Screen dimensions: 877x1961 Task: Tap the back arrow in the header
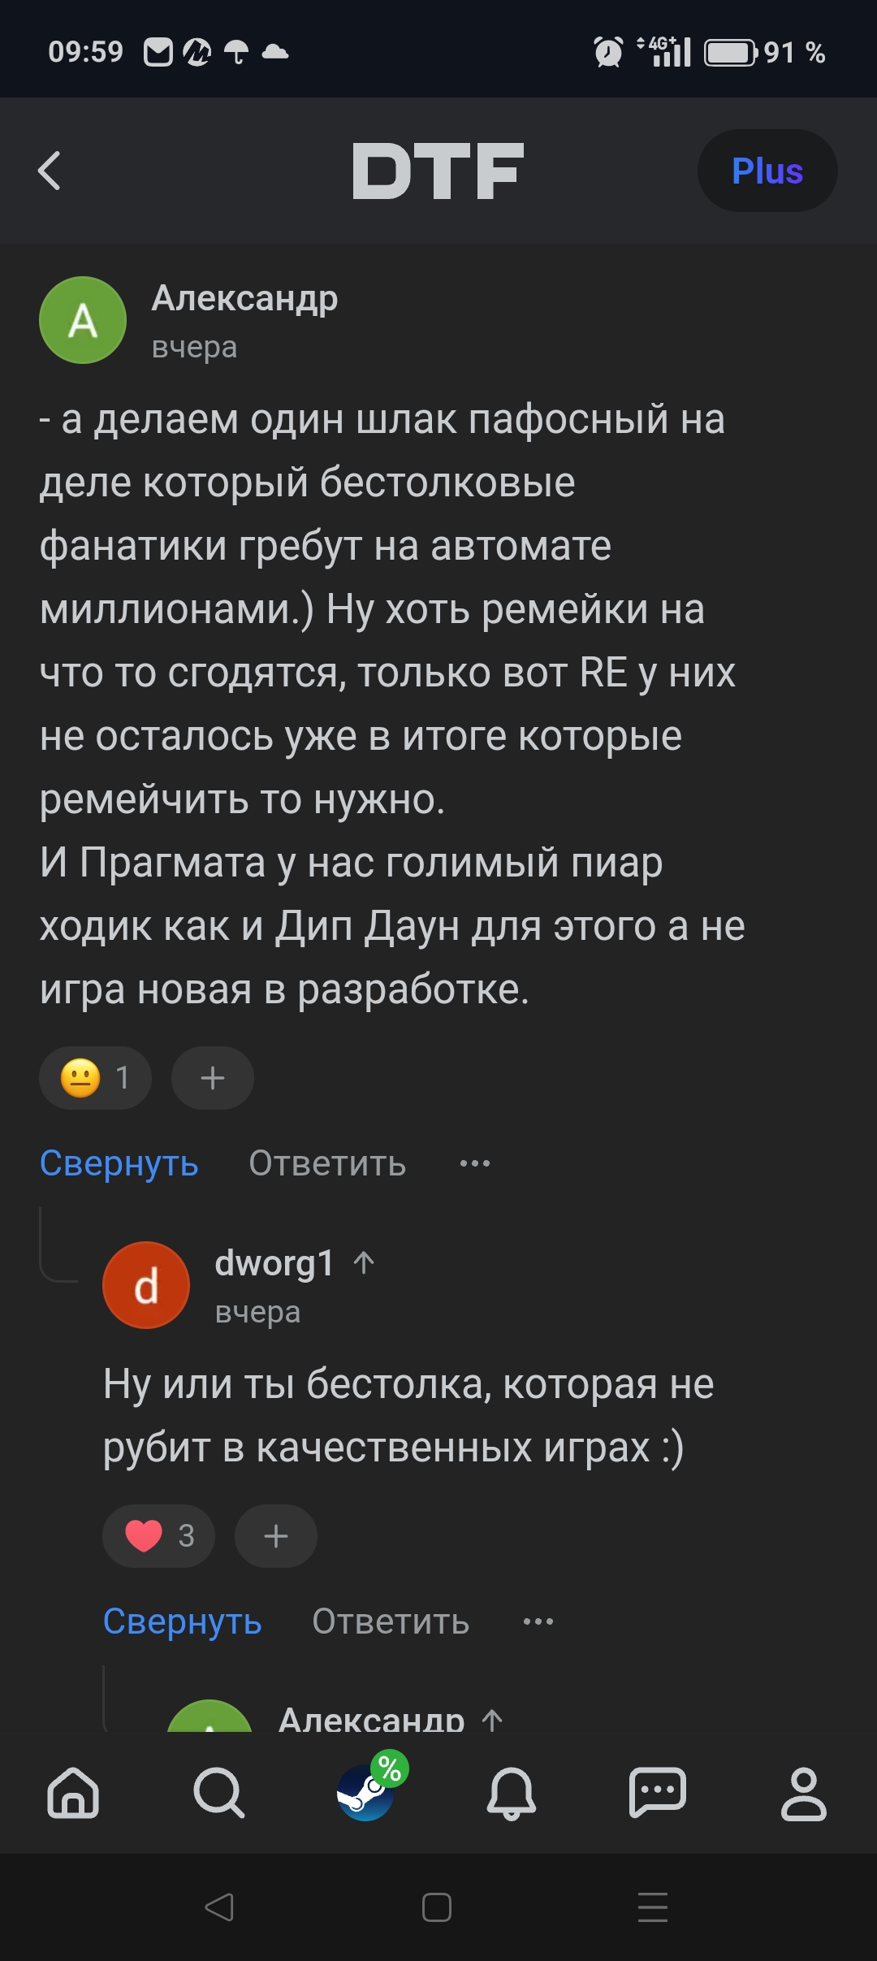[x=50, y=171]
